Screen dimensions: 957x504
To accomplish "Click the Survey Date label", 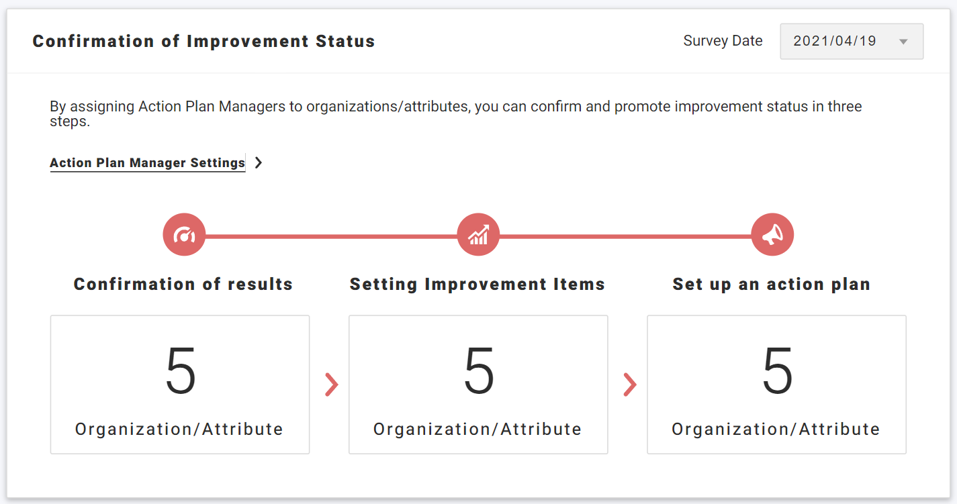I will tap(723, 41).
